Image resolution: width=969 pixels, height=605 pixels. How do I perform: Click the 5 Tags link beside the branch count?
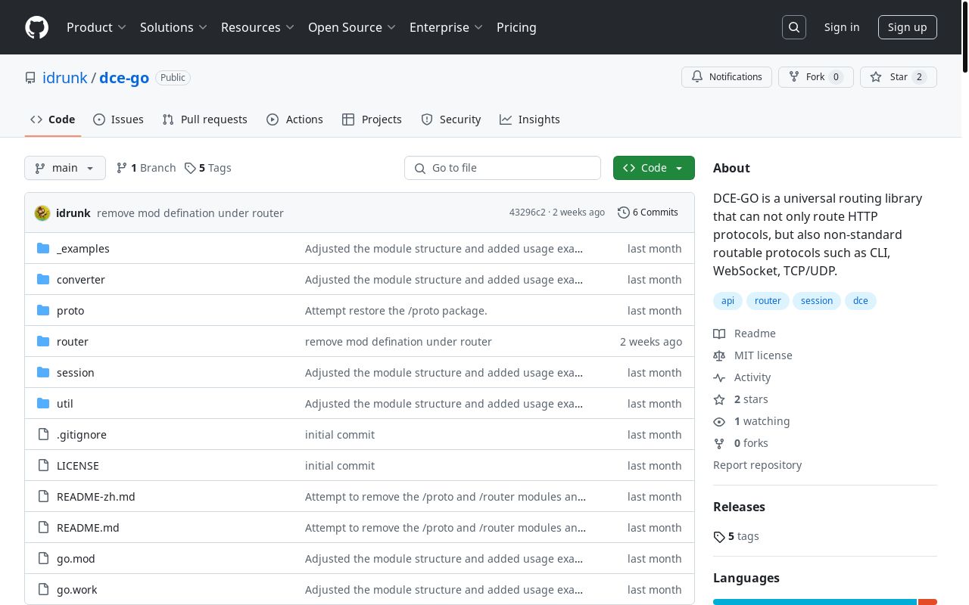(208, 168)
